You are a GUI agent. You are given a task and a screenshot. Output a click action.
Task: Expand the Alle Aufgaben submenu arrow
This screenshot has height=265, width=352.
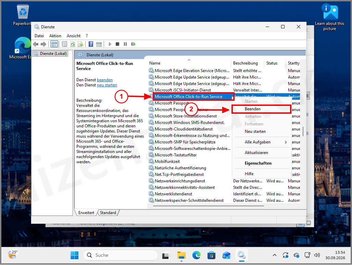286,142
